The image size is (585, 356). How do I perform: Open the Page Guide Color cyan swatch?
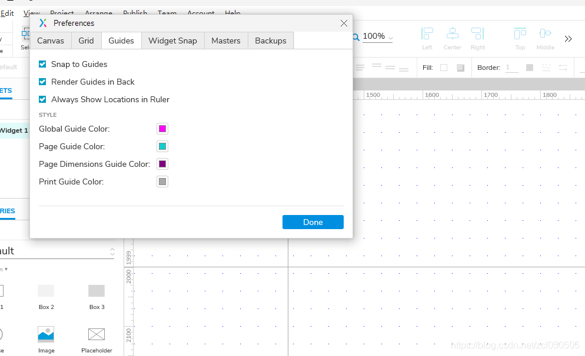pyautogui.click(x=162, y=146)
